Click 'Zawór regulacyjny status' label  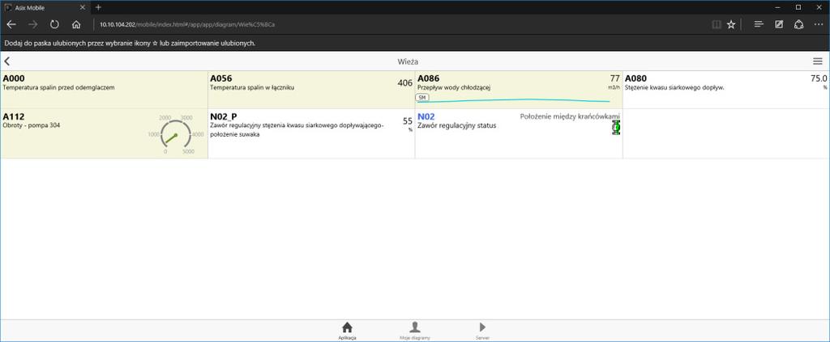tap(457, 125)
